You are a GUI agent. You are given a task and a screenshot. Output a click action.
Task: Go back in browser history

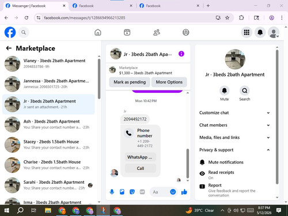click(6, 18)
